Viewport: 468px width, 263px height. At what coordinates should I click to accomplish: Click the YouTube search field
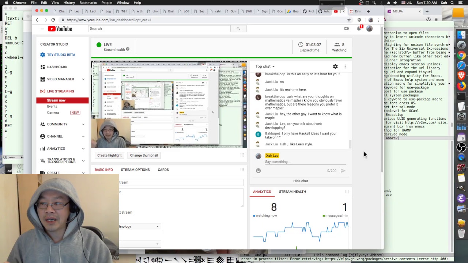pyautogui.click(x=159, y=28)
